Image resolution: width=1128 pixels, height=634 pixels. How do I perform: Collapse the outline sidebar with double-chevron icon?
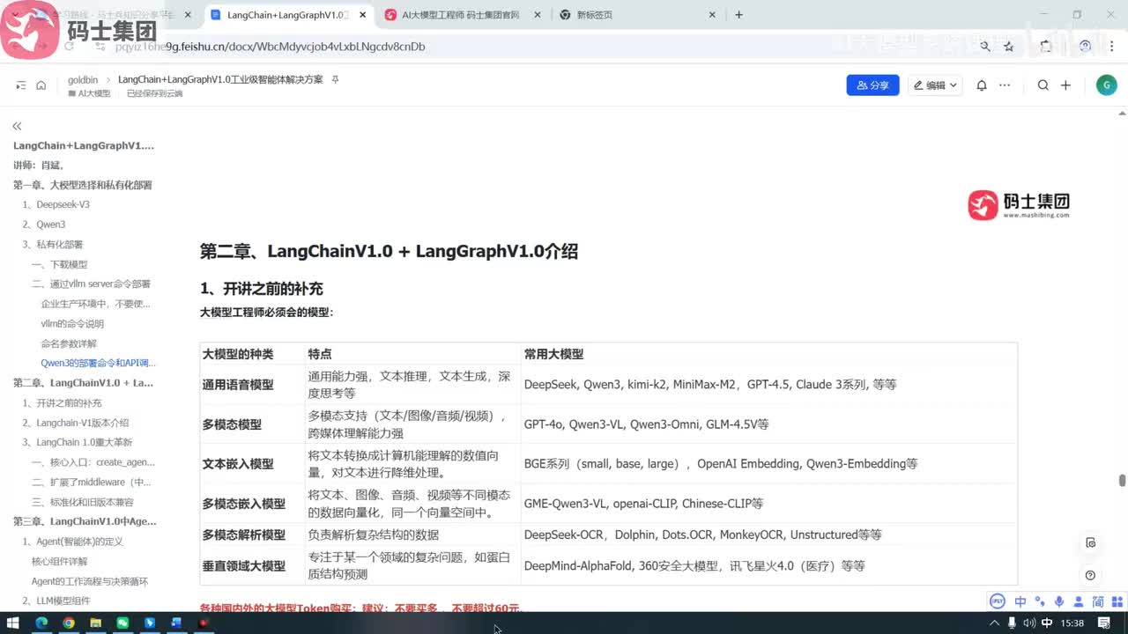tap(17, 127)
